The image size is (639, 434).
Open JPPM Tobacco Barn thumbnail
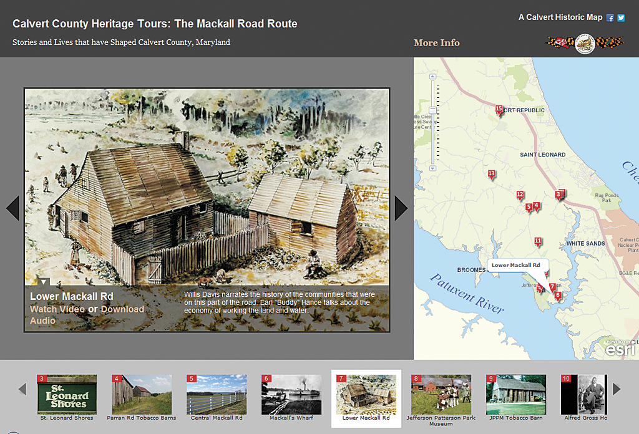(516, 395)
